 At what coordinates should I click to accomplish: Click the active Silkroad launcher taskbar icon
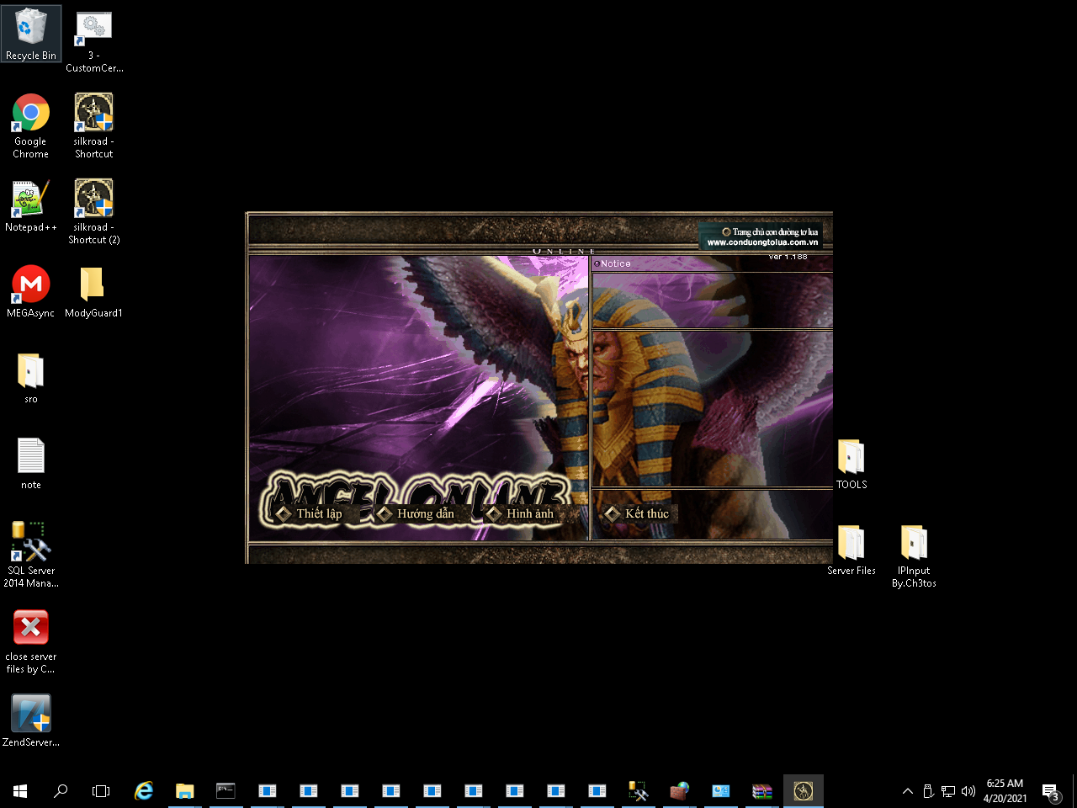(804, 791)
